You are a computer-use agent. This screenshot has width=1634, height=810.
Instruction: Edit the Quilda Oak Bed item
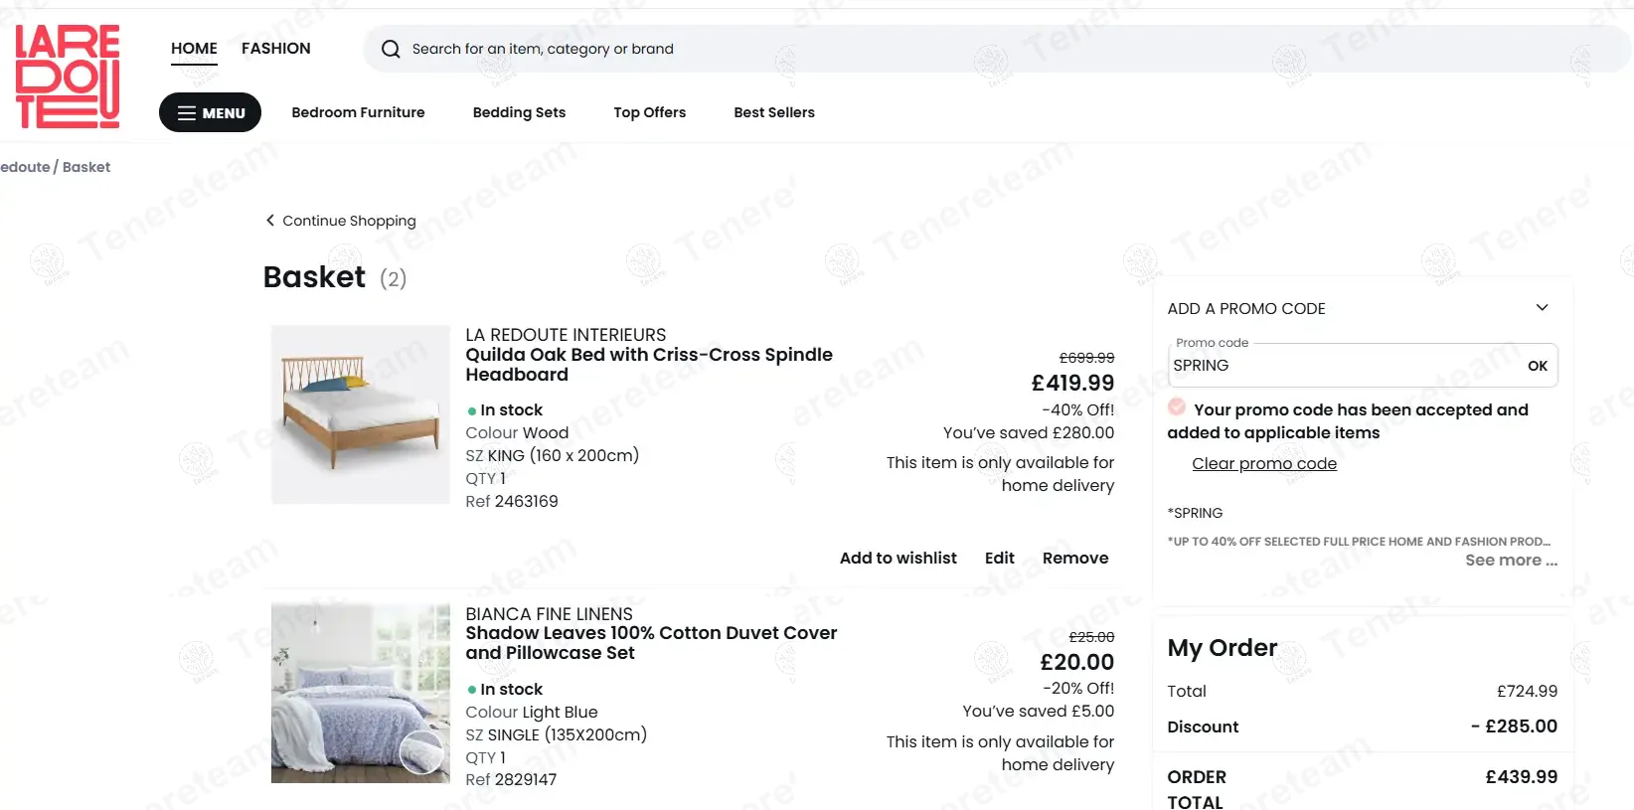(x=999, y=559)
